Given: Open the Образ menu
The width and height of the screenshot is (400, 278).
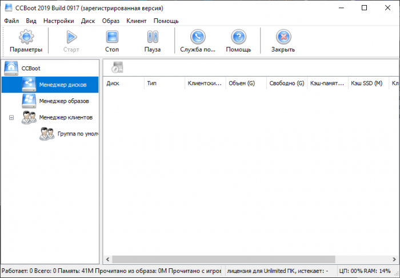Looking at the screenshot, I should point(111,21).
